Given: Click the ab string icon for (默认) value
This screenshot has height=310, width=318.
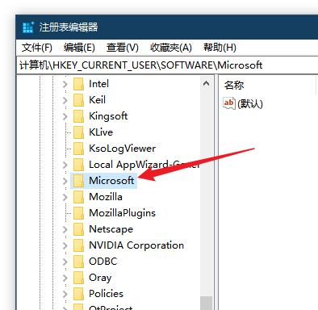Looking at the screenshot, I should point(229,103).
